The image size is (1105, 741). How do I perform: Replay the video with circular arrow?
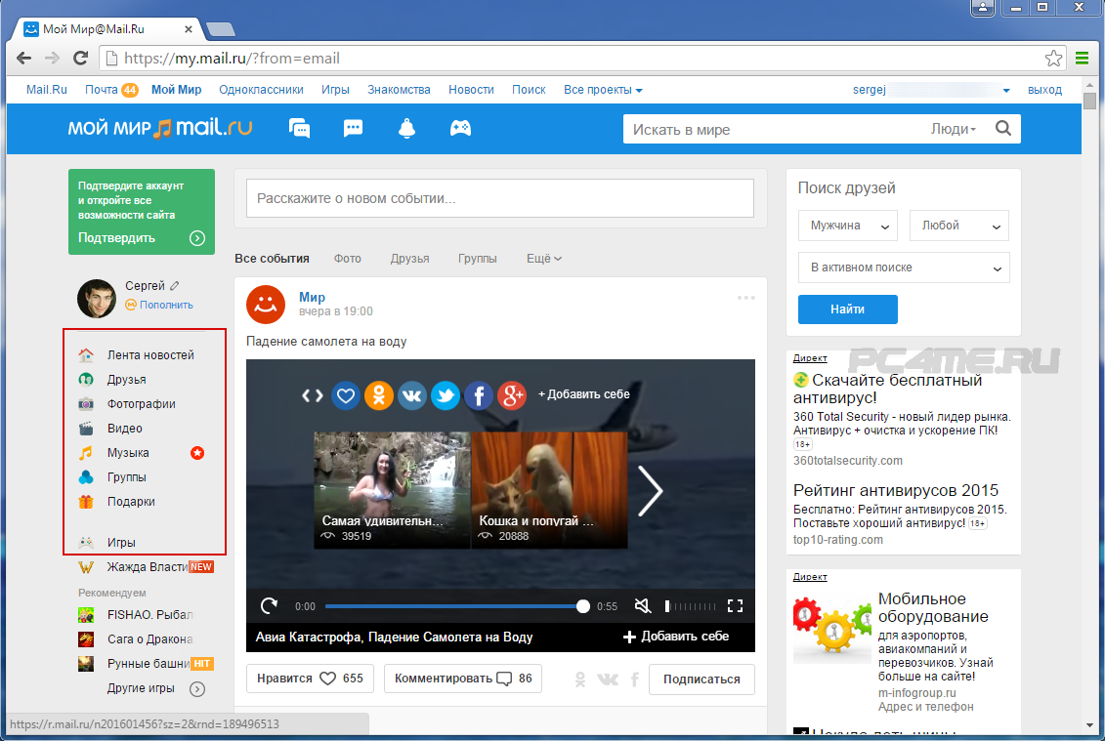point(269,605)
